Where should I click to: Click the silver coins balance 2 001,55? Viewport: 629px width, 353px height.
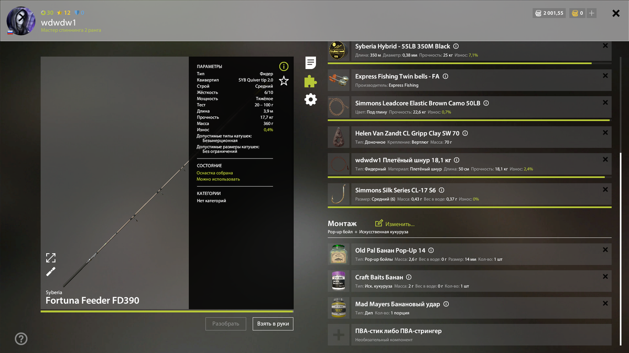pyautogui.click(x=549, y=13)
